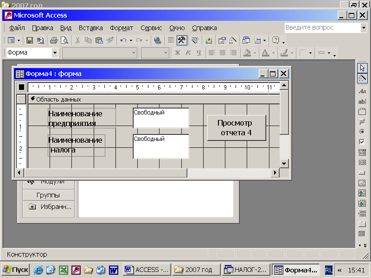Open the Вставка menu
This screenshot has height=278, width=371.
tap(90, 28)
